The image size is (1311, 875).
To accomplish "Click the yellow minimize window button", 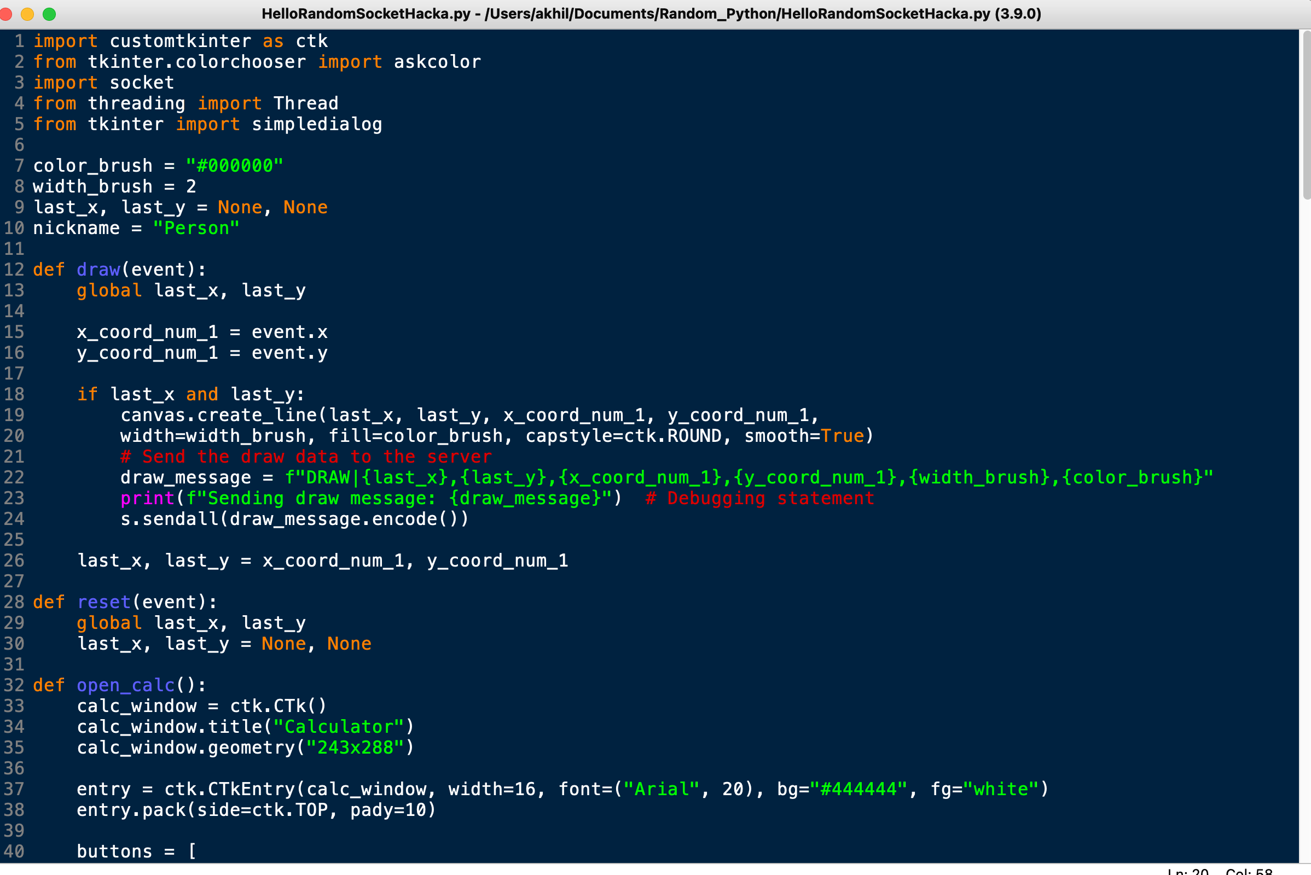I will 27,14.
